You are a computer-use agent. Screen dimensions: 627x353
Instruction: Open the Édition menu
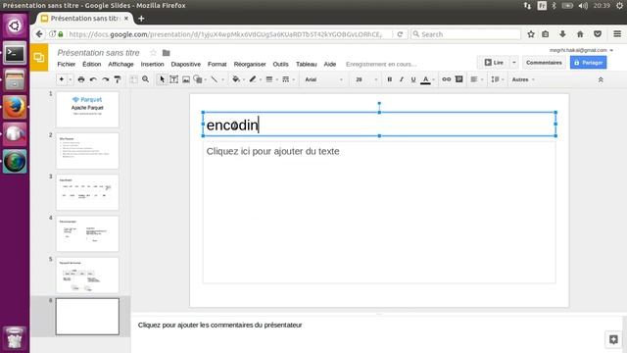[91, 64]
